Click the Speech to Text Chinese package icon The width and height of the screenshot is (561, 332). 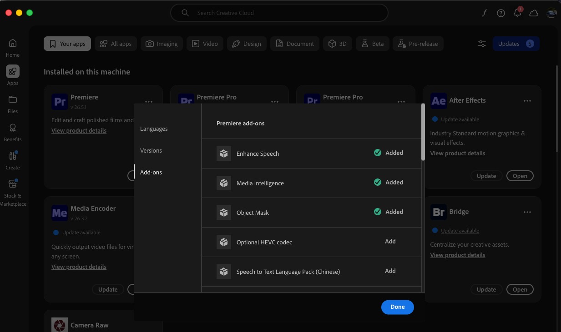point(224,272)
